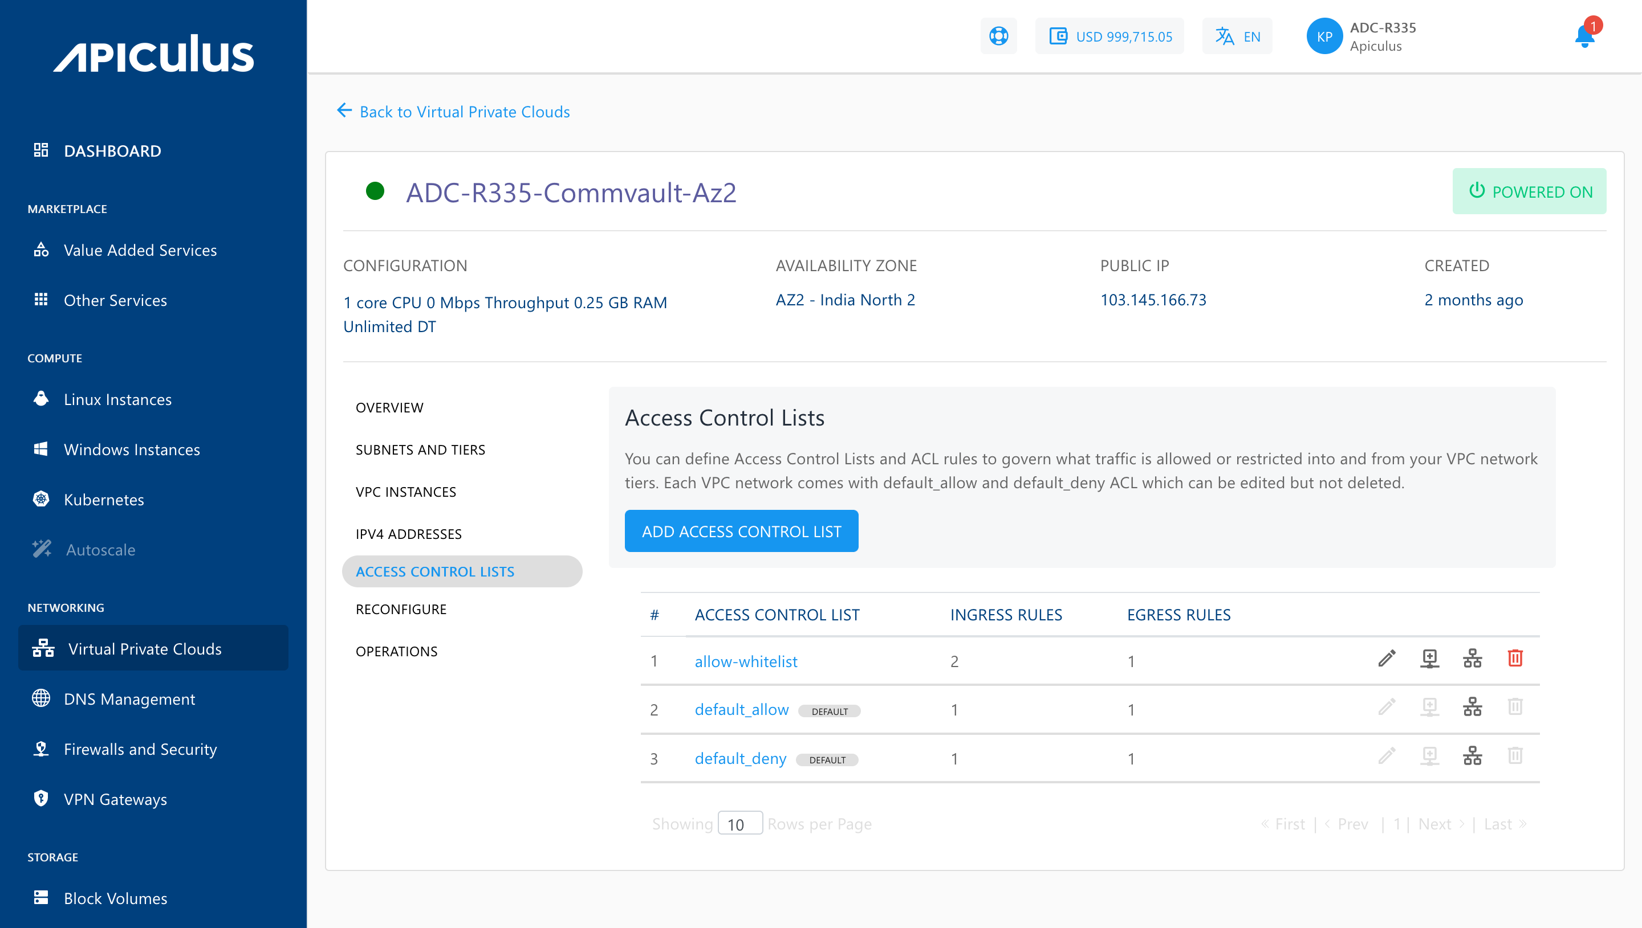Select the DEFAULT badge on default_allow

tap(829, 709)
